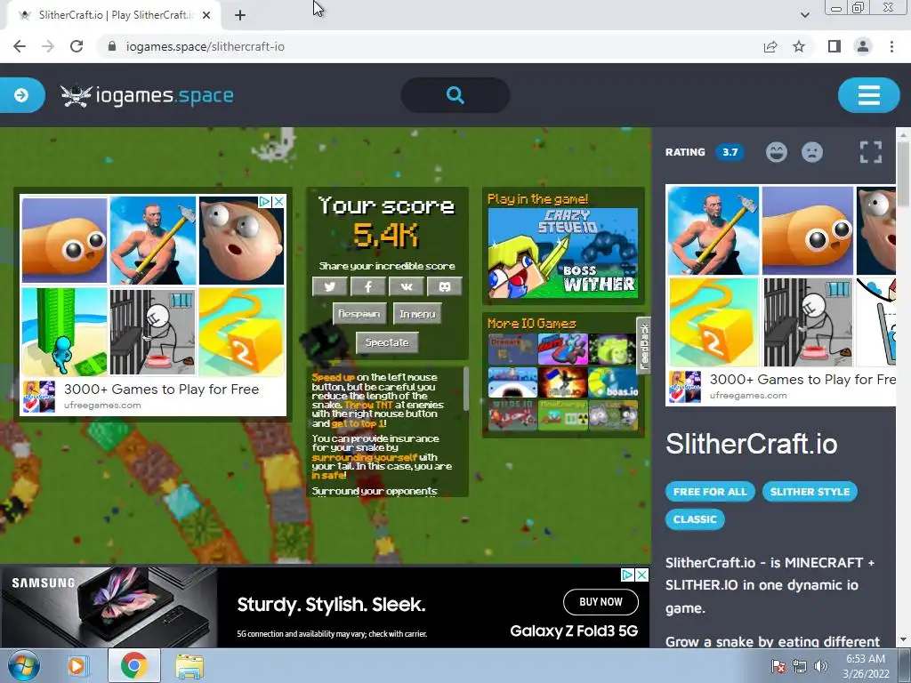
Task: Click BUY NOW in Samsung ad
Action: (x=601, y=602)
